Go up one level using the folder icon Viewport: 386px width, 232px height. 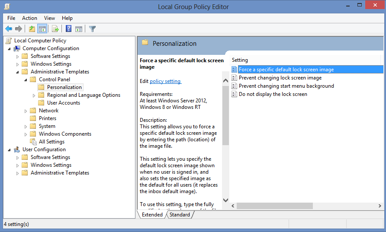tap(32, 29)
